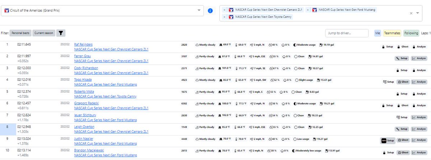Analyze Ieuan Stichbury's lap

click(x=419, y=117)
